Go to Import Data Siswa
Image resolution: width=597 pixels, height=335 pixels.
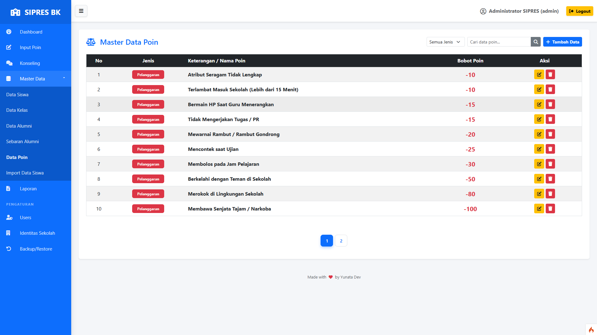point(25,173)
